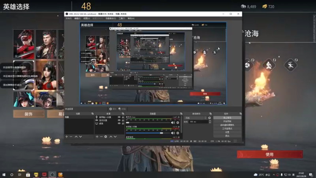This screenshot has width=316, height=178.
Task: Click the 属性 properties gear toolbar button
Action: 113,109
